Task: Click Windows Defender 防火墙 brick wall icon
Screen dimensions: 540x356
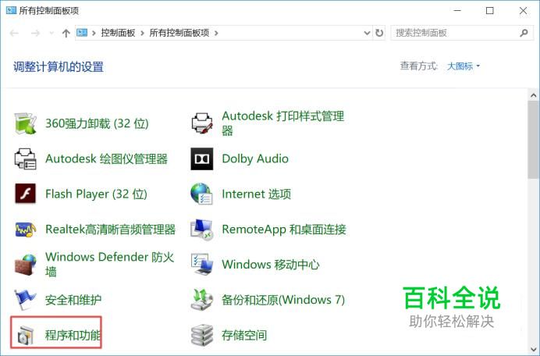Action: point(25,265)
